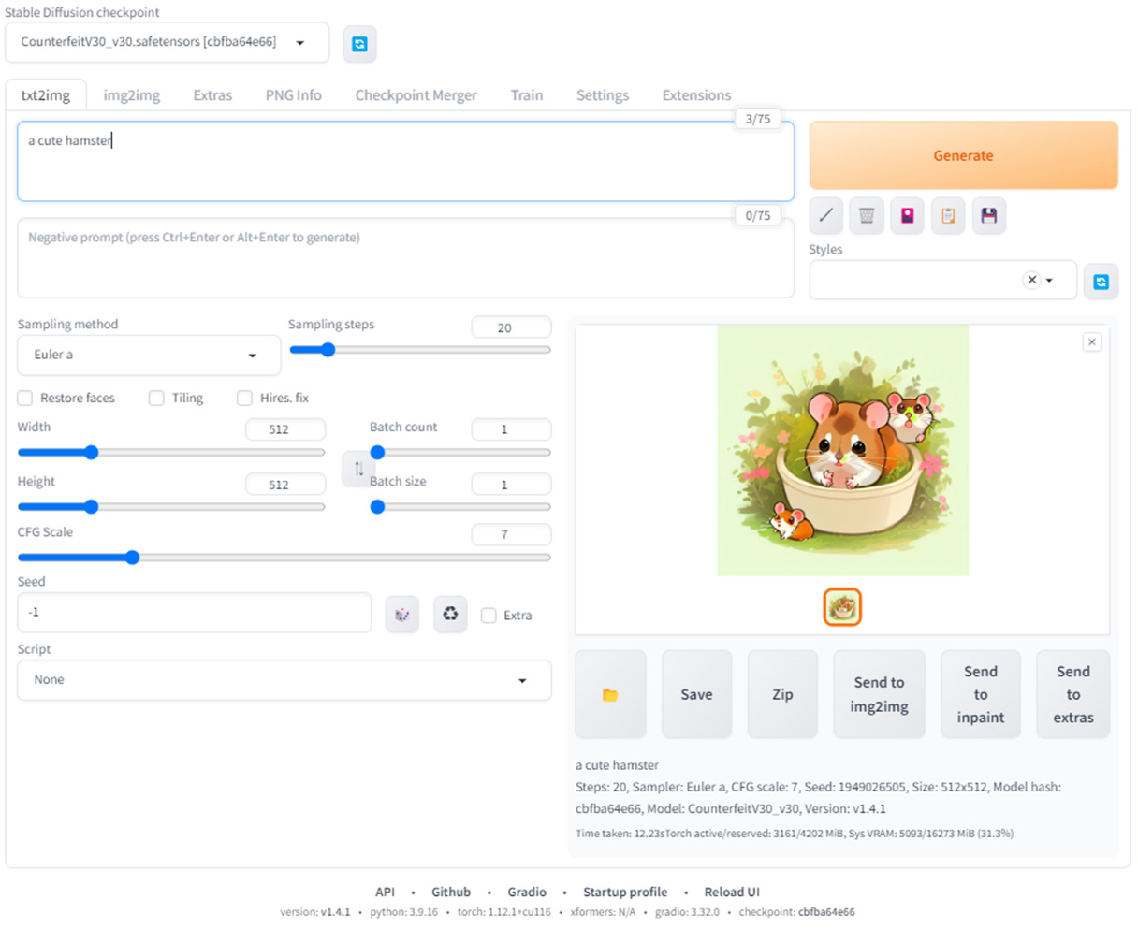Screen dimensions: 1138x929
Task: Click the recycle icon to reuse last seed
Action: (450, 613)
